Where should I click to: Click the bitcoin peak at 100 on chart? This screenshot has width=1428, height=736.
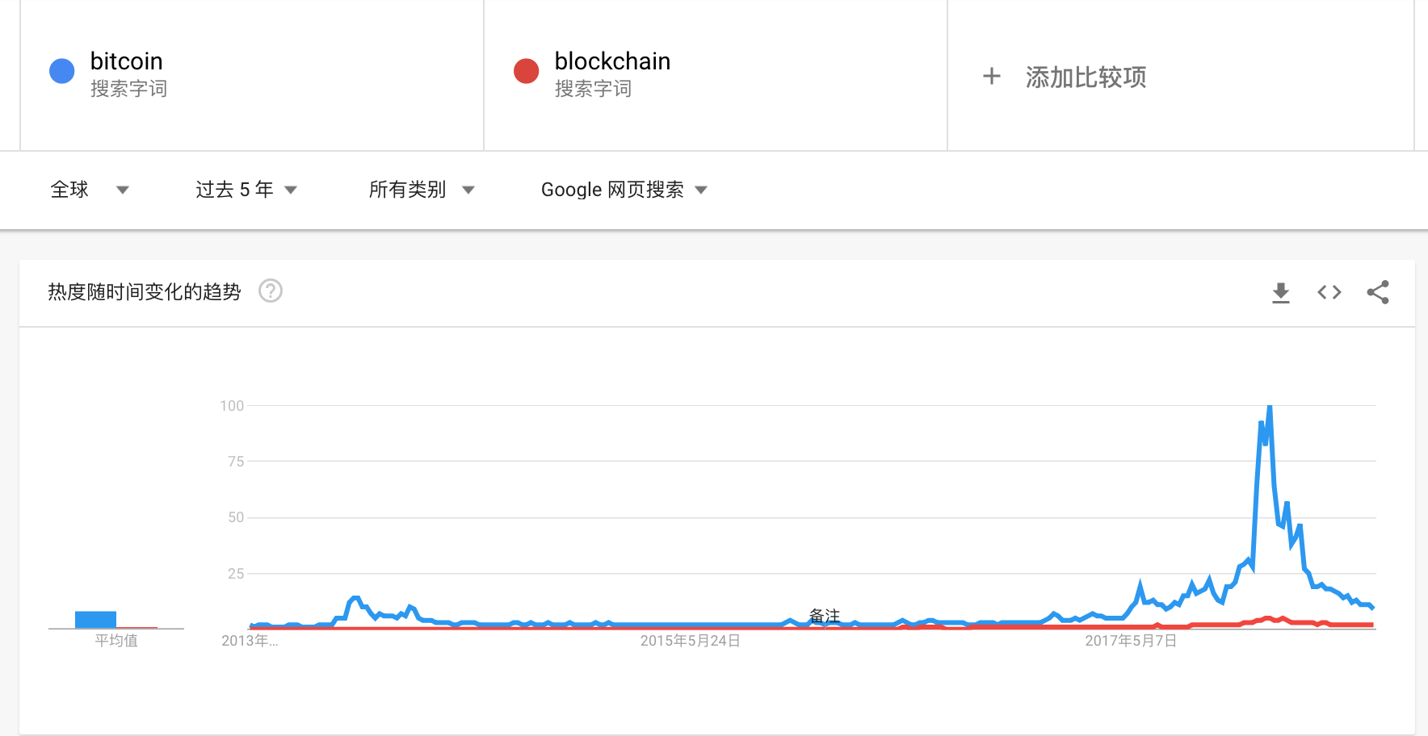pos(1270,408)
